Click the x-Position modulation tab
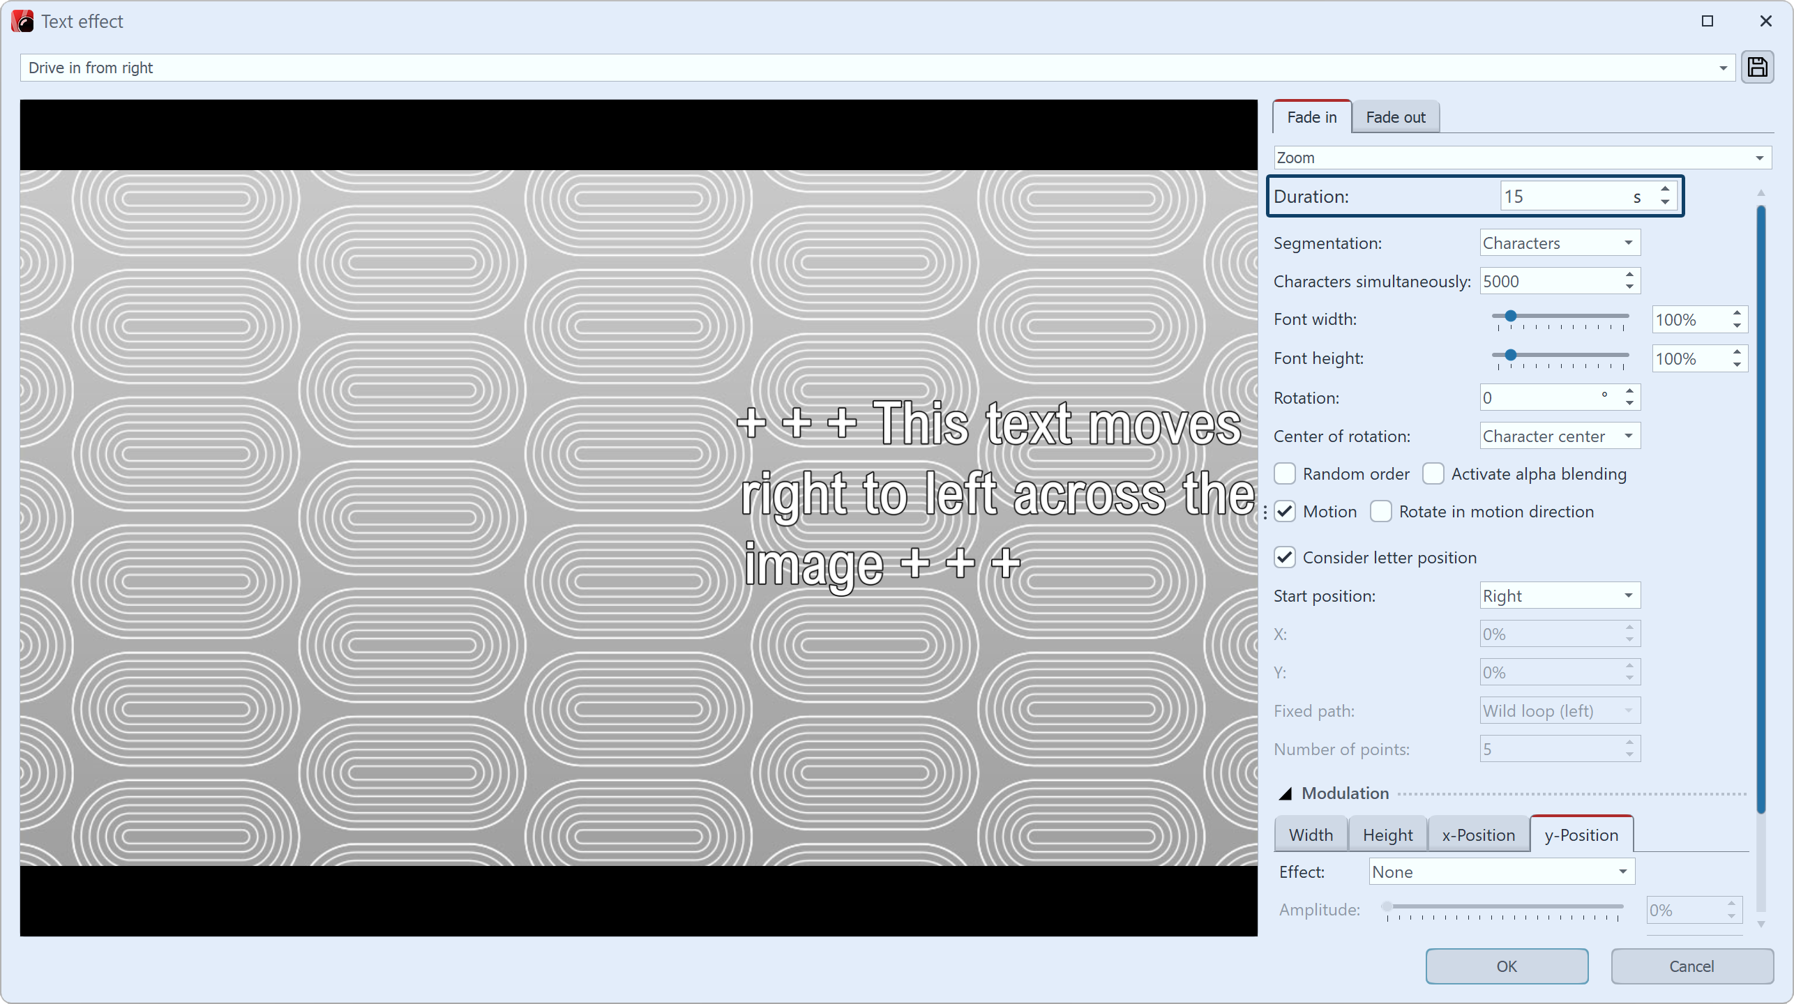Image resolution: width=1794 pixels, height=1004 pixels. click(x=1477, y=834)
